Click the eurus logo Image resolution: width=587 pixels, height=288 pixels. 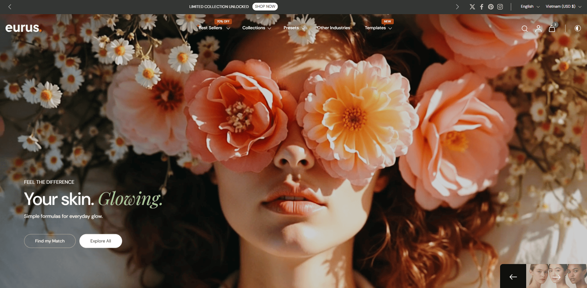23,28
